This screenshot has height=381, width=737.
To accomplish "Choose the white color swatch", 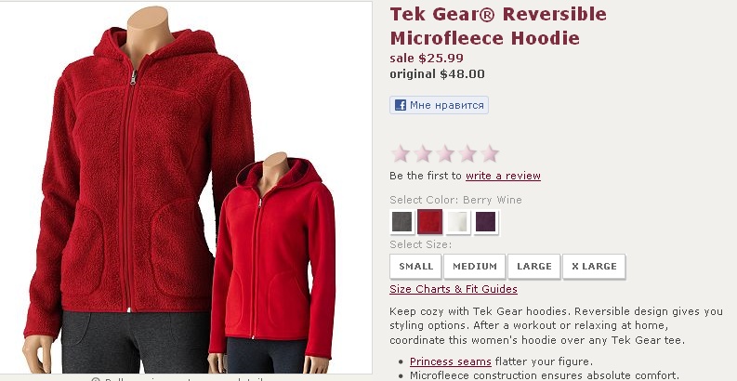I will [458, 222].
